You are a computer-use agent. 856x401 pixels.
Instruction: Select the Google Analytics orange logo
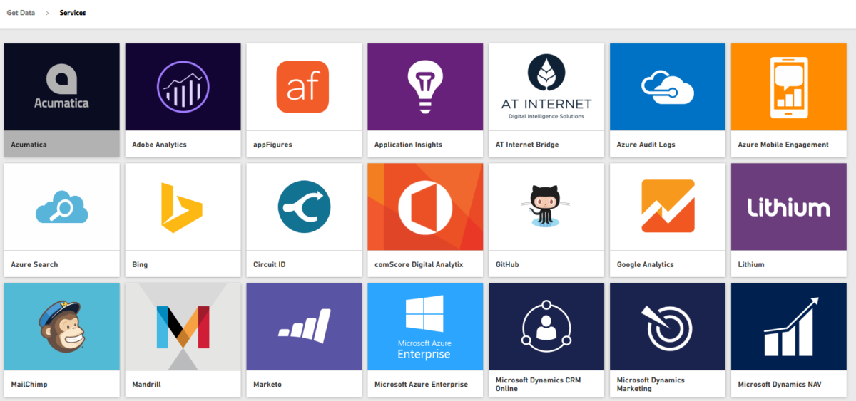pos(668,207)
